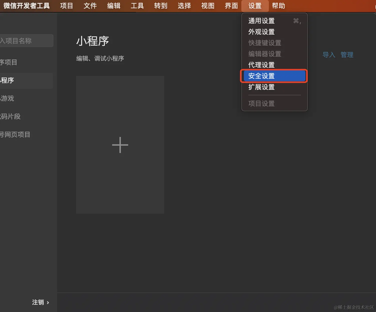Choose 代理设置 from the dropdown

pos(275,65)
